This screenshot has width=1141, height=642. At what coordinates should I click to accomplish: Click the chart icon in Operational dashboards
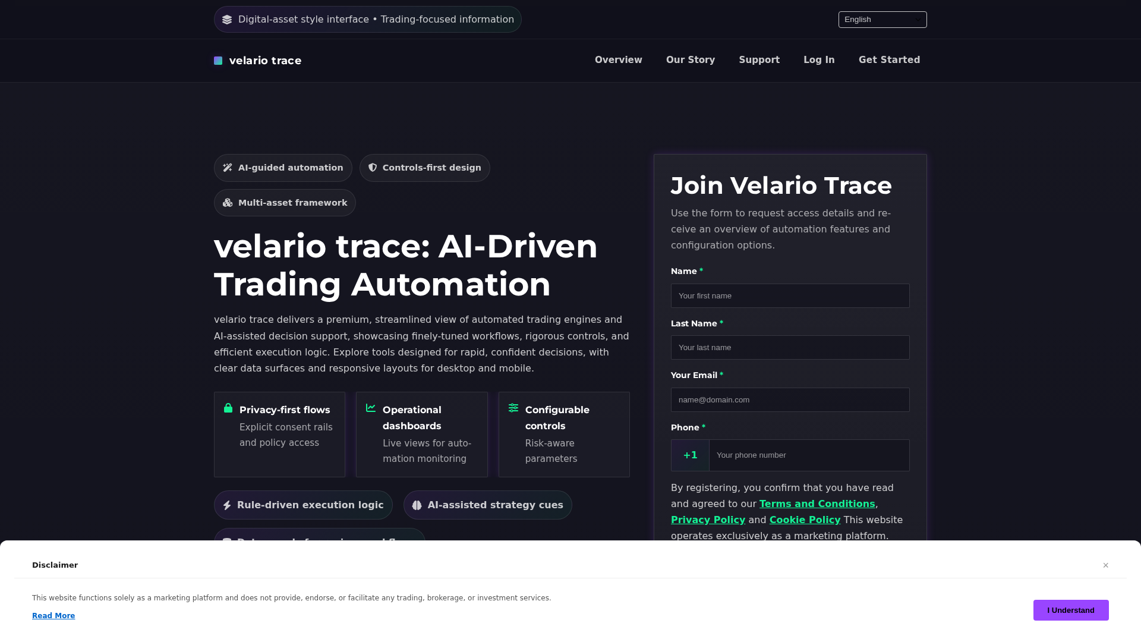(x=371, y=408)
